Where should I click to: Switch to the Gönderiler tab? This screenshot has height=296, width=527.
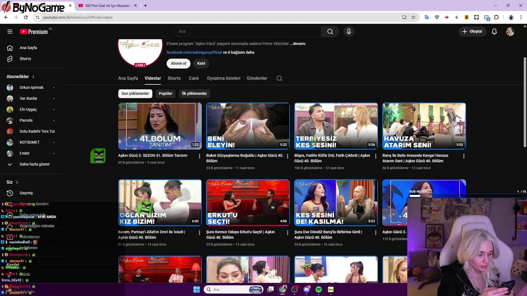tap(257, 79)
